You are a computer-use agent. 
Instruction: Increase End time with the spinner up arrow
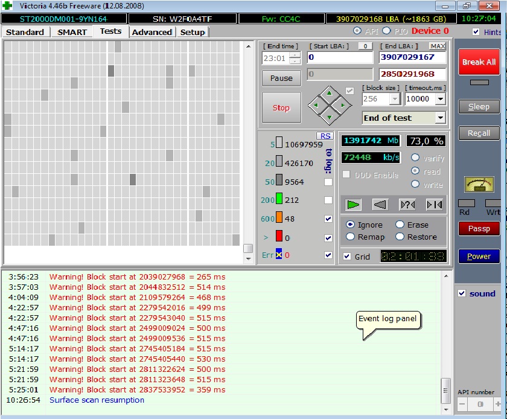point(295,55)
